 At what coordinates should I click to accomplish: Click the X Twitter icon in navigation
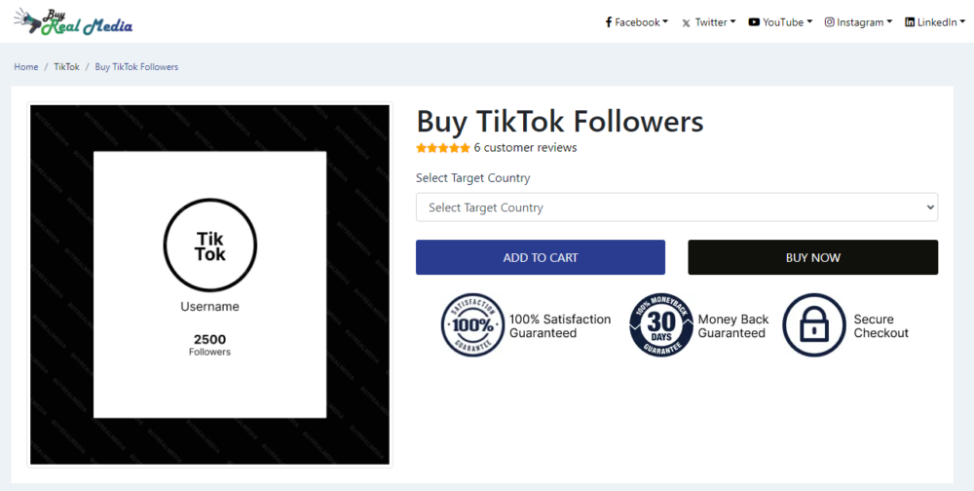pos(687,22)
